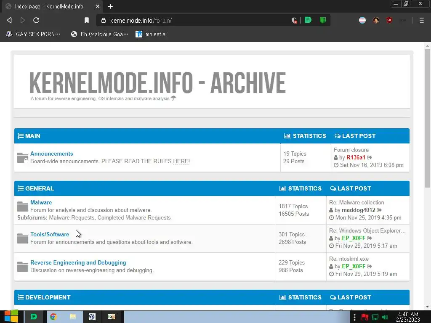Click the '301 Topics' count for Tools/Software
Viewport: 431px width, 323px height.
pyautogui.click(x=292, y=235)
